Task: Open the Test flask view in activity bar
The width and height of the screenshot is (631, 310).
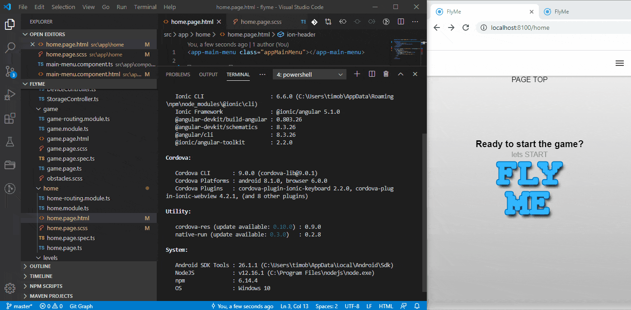Action: click(10, 142)
